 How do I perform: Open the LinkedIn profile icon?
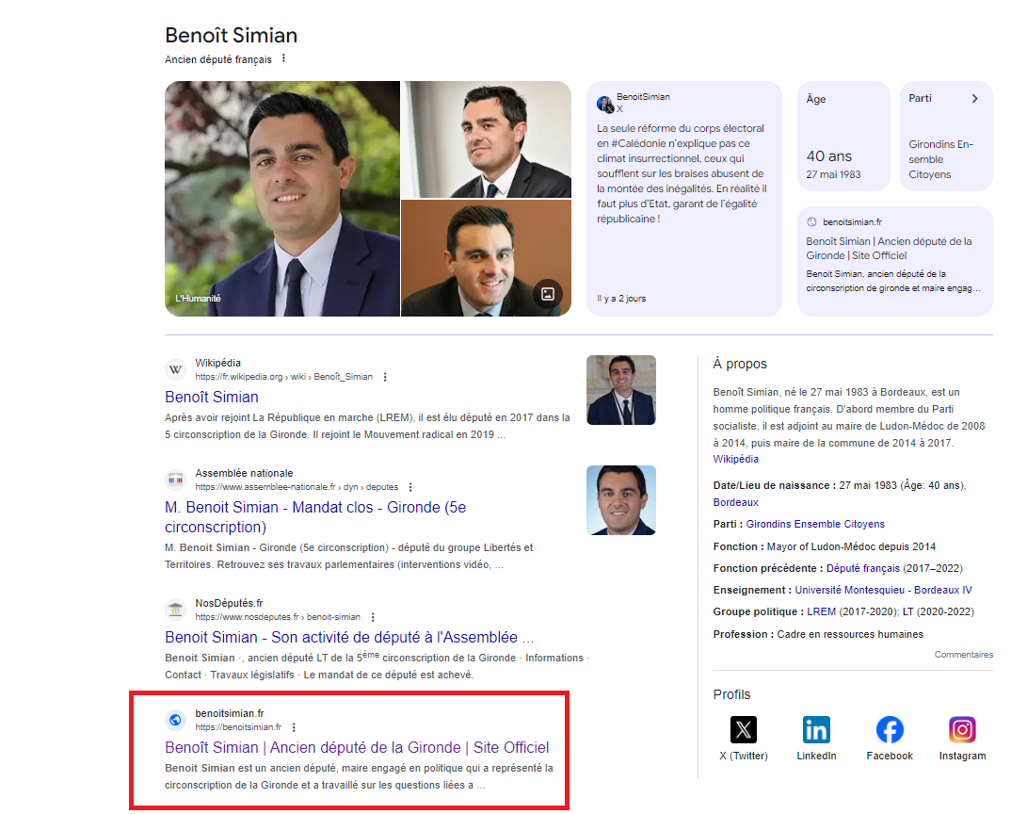[815, 729]
